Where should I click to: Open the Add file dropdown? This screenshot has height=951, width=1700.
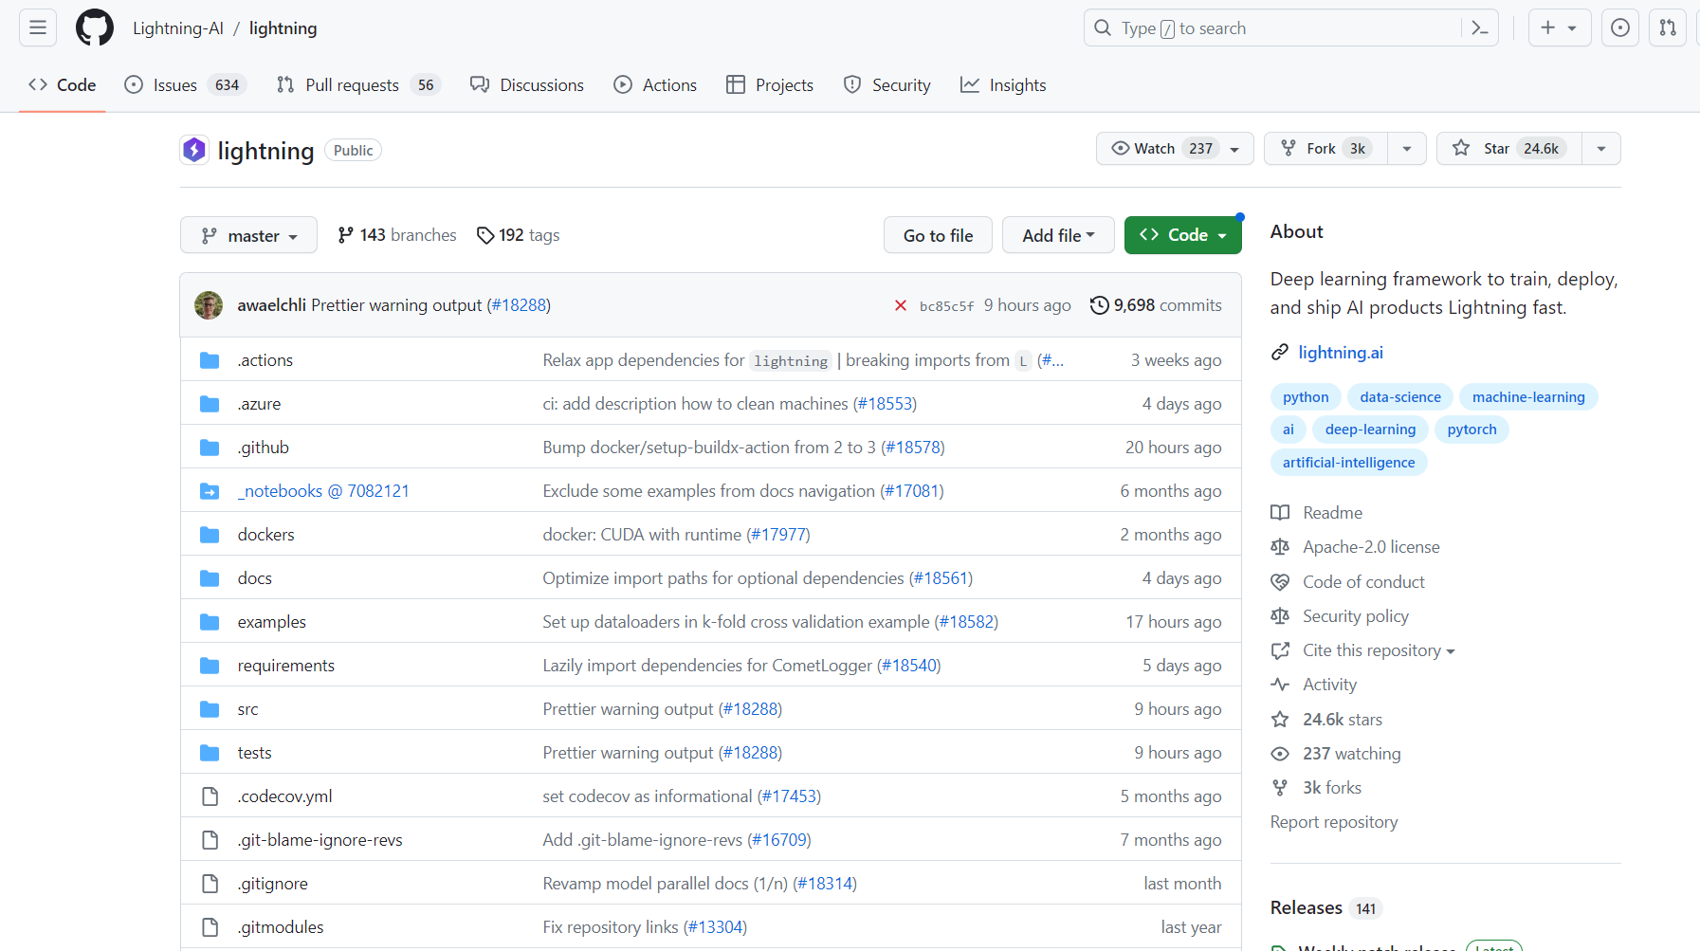click(1058, 234)
